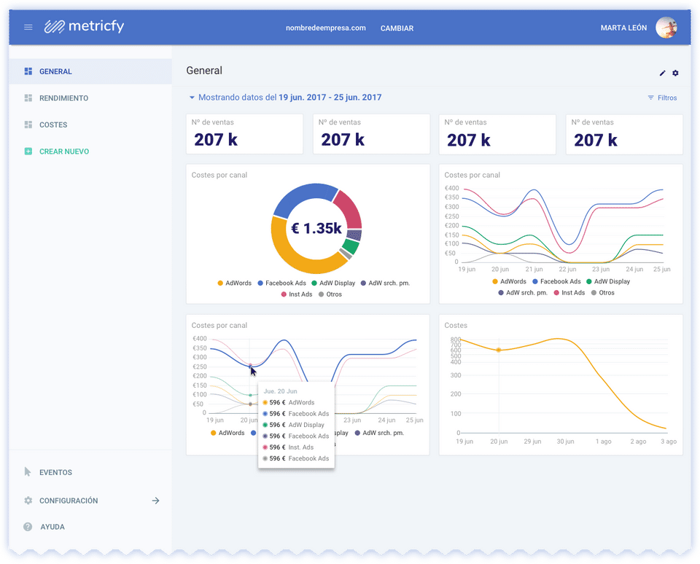Click the blue Facebook Ads donut segment

[302, 195]
